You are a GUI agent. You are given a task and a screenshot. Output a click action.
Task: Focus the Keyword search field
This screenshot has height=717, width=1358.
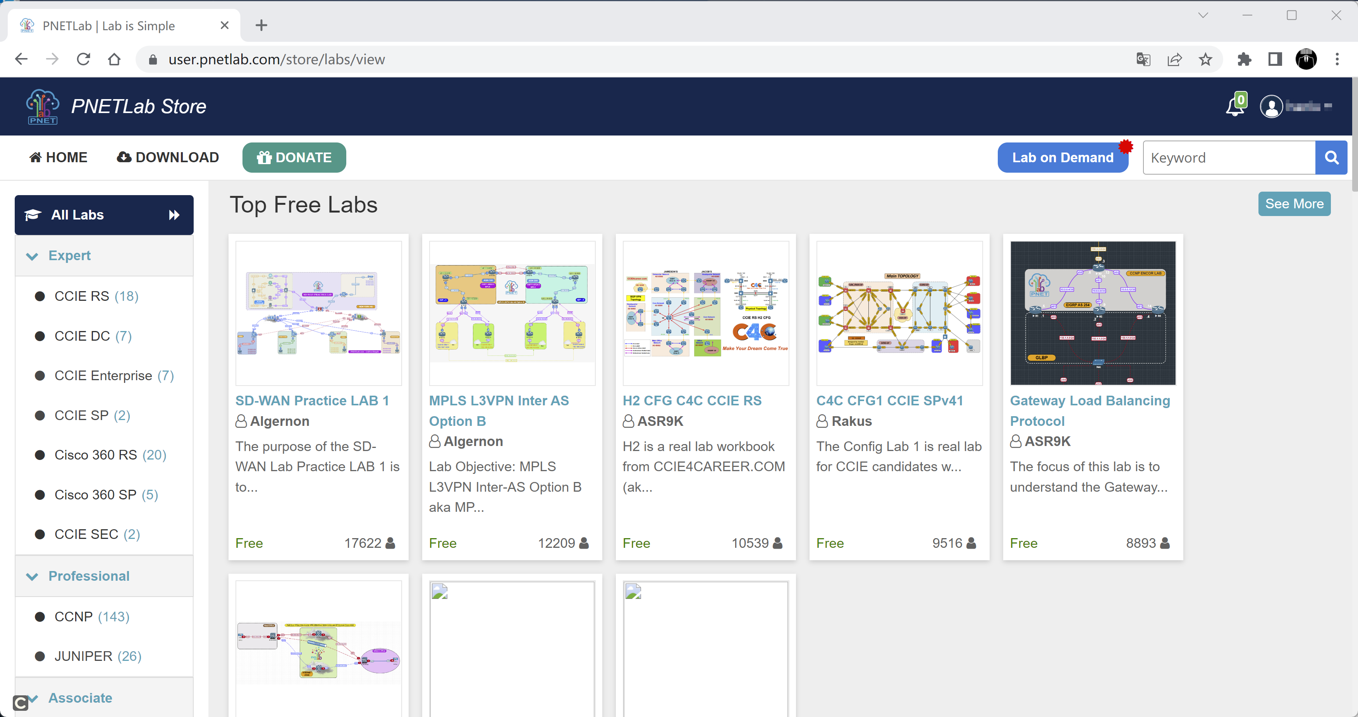(1229, 158)
